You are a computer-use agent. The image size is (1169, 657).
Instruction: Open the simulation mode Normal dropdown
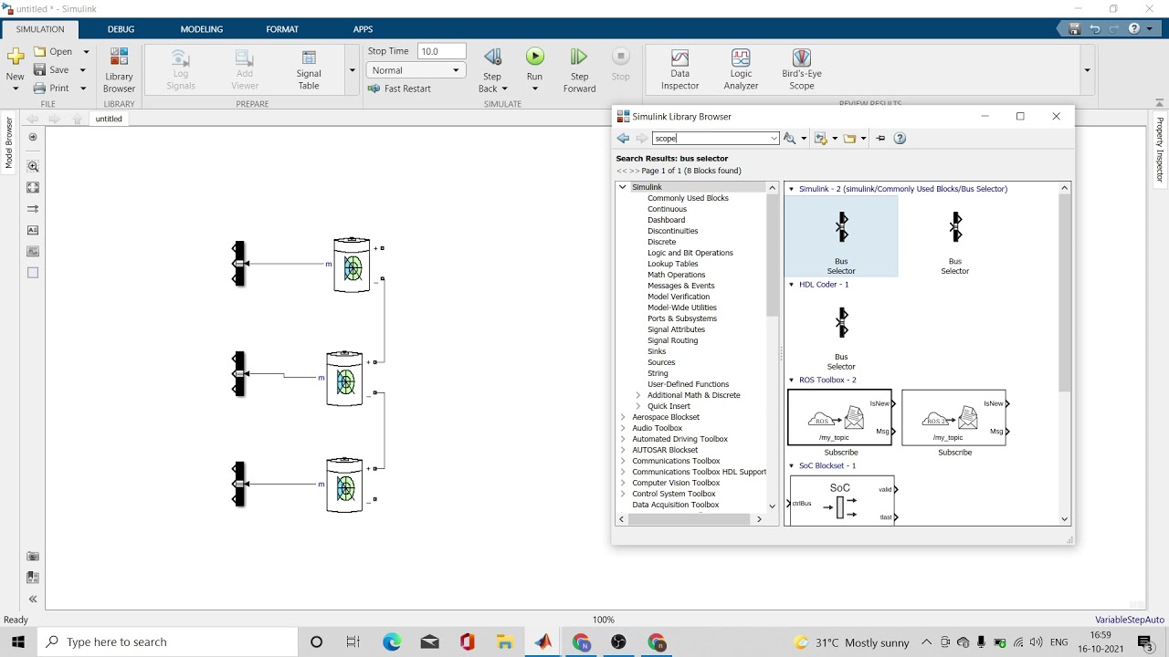click(416, 70)
